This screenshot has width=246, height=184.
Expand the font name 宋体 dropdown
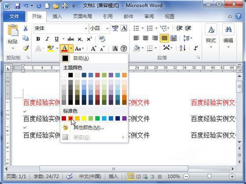[86, 28]
